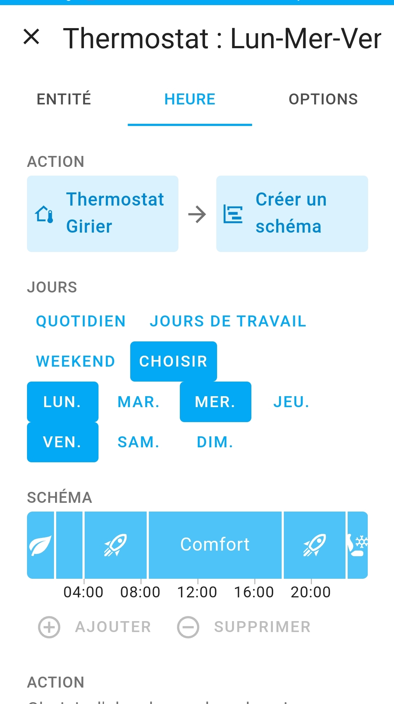
Task: Open the OPTIONS tab
Action: 323,99
